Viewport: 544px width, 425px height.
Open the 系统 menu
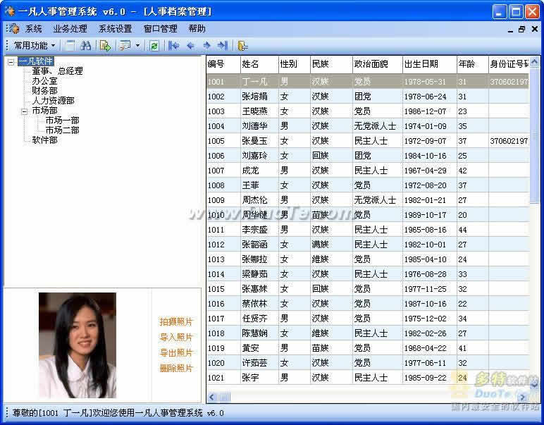(x=34, y=28)
